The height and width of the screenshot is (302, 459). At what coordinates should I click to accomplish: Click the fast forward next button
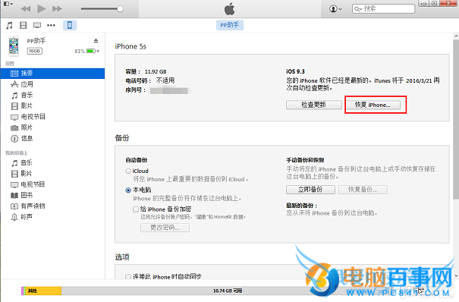57,9
